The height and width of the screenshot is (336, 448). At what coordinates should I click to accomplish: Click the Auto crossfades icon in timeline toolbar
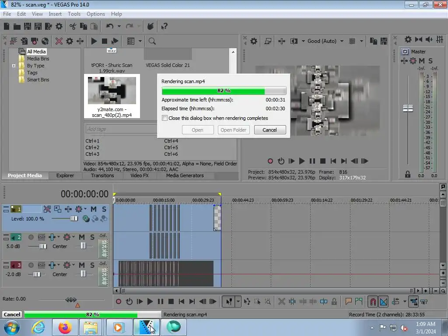[384, 301]
